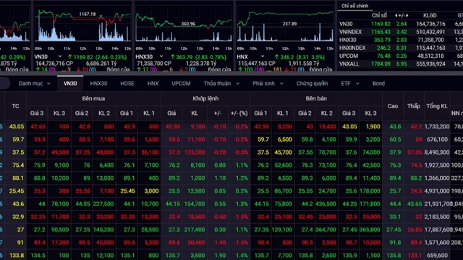Click the HNX30 intraday chart thumbnail
The image size is (463, 260).
(x=184, y=26)
